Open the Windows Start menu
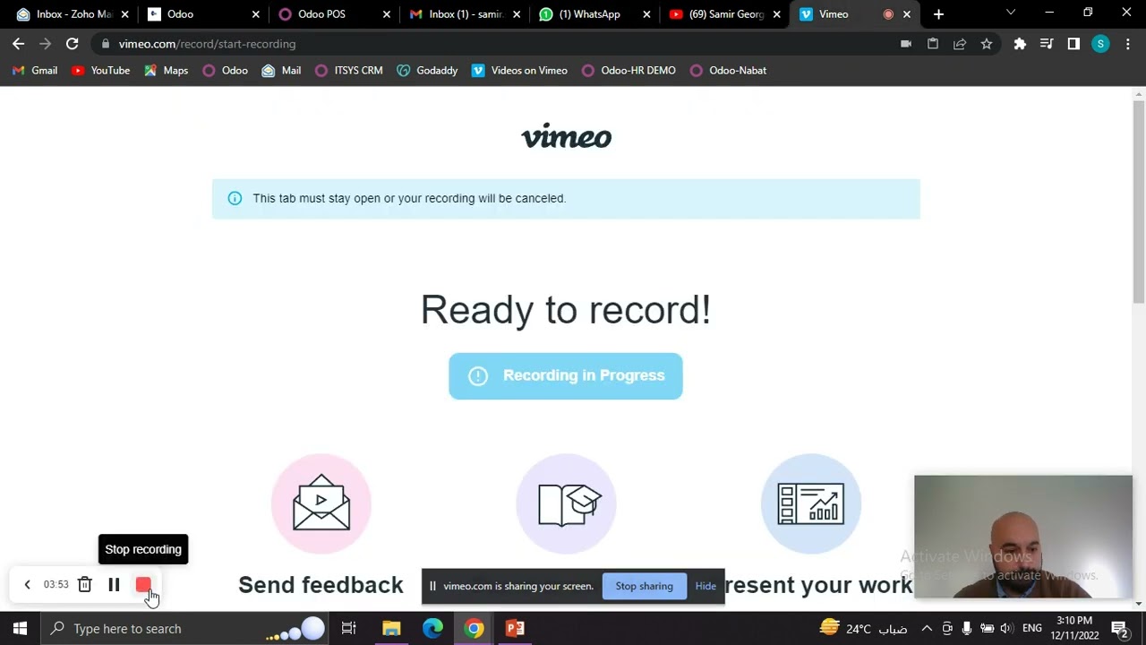1146x645 pixels. coord(20,629)
